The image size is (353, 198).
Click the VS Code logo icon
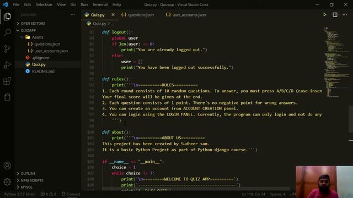5,4
